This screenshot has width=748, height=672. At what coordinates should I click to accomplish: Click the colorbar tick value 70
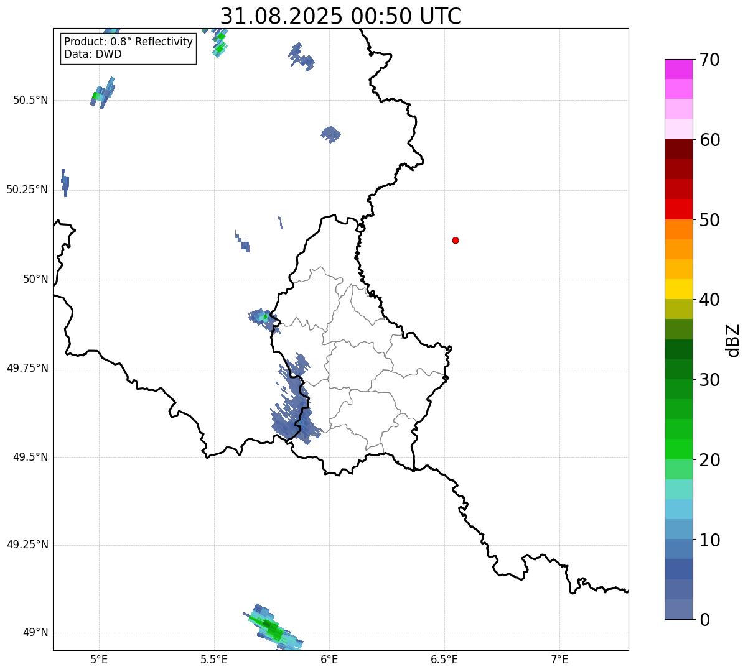(x=709, y=60)
